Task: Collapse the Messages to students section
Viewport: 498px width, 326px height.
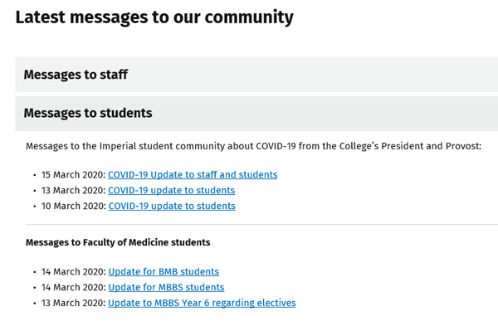Action: [x=256, y=114]
